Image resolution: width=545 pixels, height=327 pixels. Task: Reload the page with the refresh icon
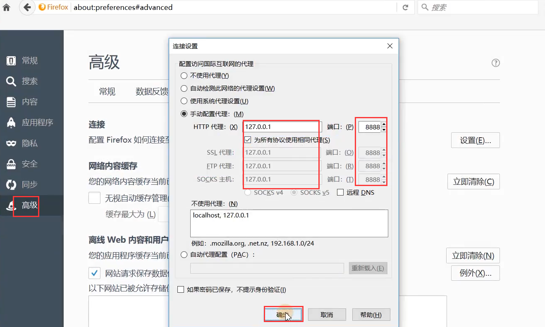click(x=406, y=7)
